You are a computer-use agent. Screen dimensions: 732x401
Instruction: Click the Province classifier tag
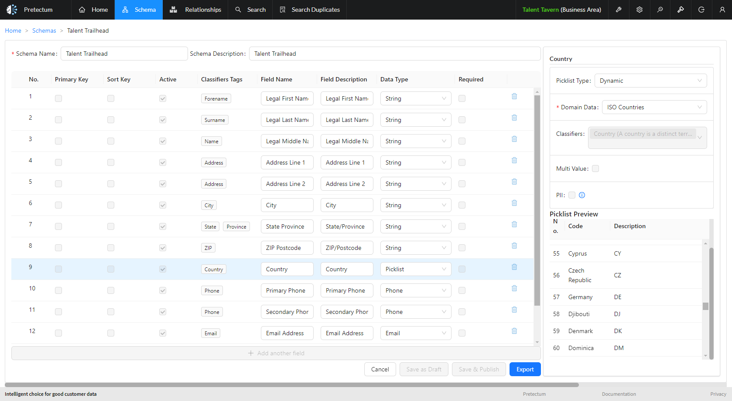point(236,227)
